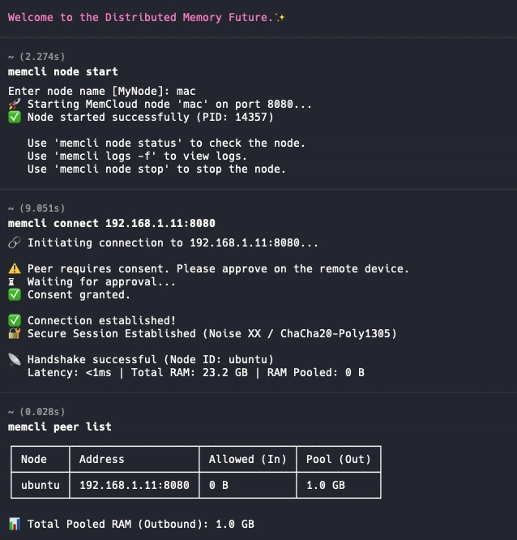This screenshot has height=540, width=517.
Task: Click the green check beside Node started successfully
Action: point(14,118)
